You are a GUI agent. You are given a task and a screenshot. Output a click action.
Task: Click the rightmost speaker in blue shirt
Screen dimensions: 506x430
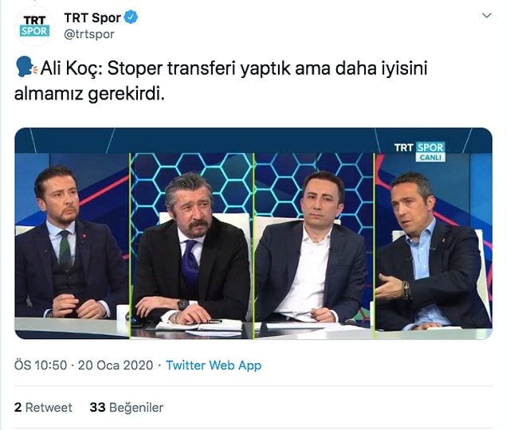click(433, 245)
